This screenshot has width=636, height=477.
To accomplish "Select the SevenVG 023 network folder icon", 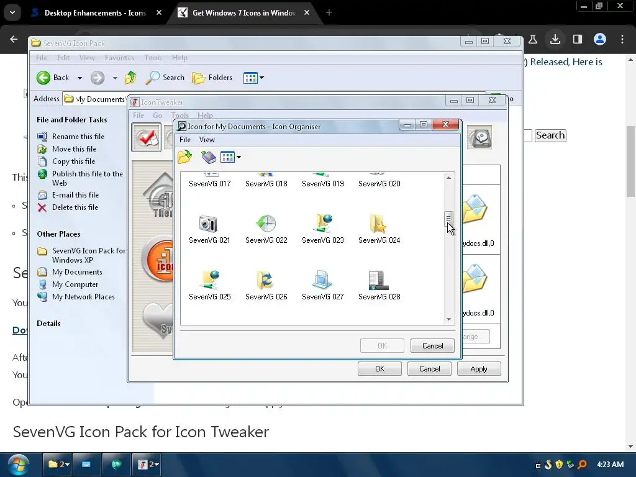I will (x=322, y=224).
